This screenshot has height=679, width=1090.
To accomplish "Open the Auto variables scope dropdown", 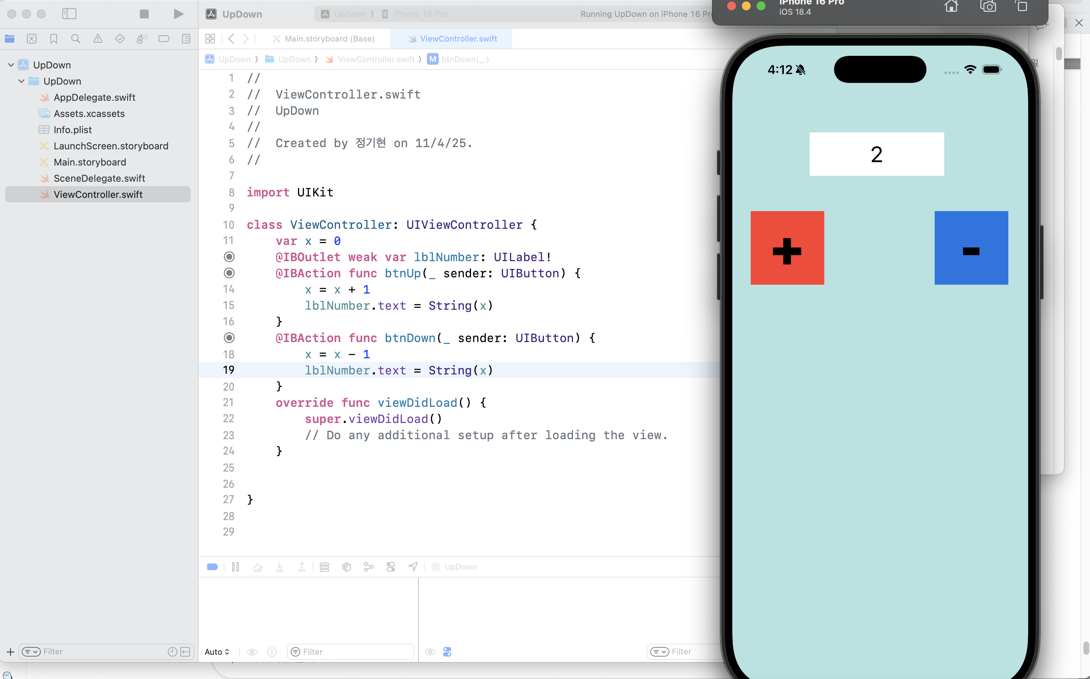I will coord(217,652).
